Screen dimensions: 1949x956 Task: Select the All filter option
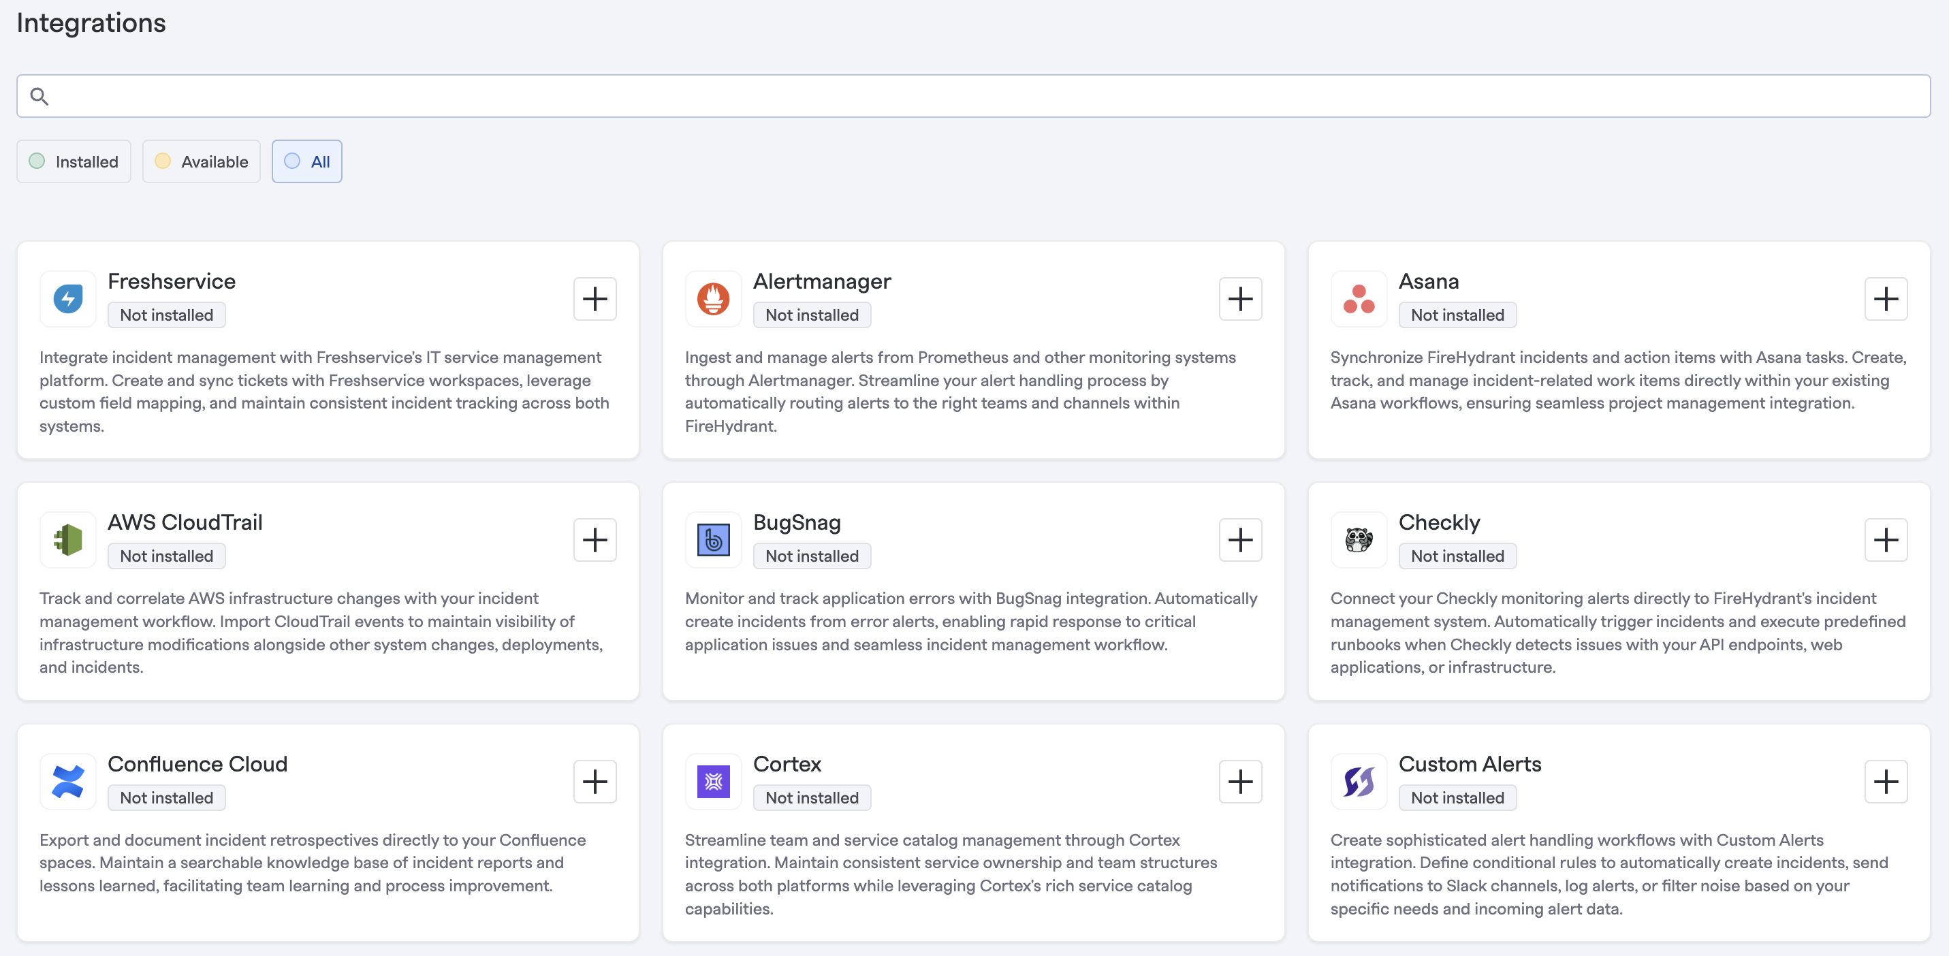click(306, 161)
